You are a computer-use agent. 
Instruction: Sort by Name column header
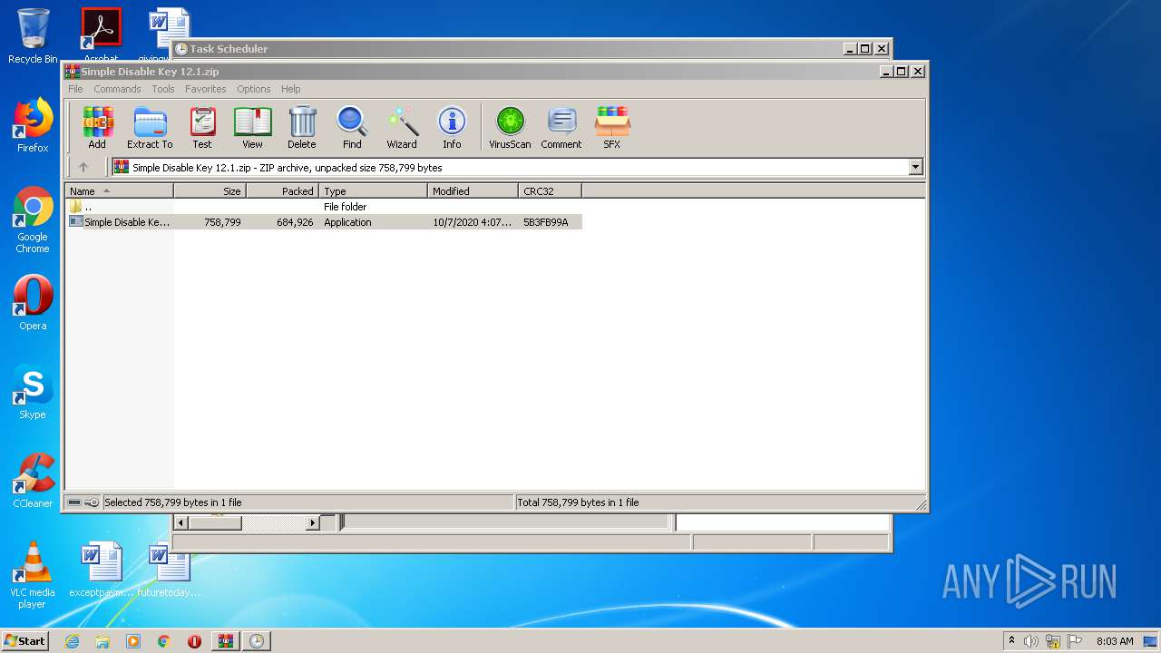coord(119,191)
